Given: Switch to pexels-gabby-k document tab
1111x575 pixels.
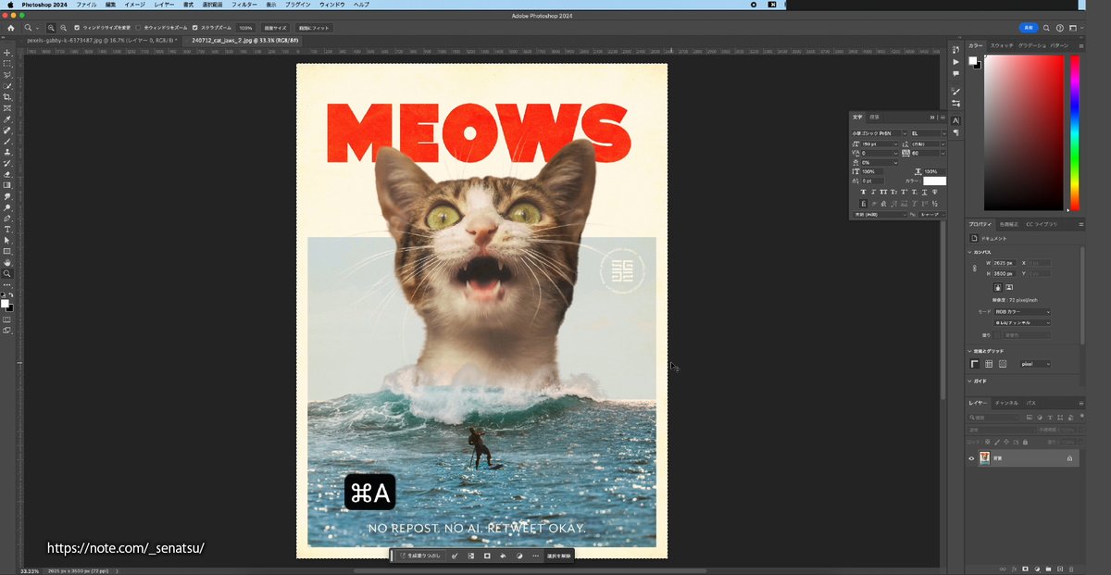Looking at the screenshot, I should pyautogui.click(x=100, y=41).
